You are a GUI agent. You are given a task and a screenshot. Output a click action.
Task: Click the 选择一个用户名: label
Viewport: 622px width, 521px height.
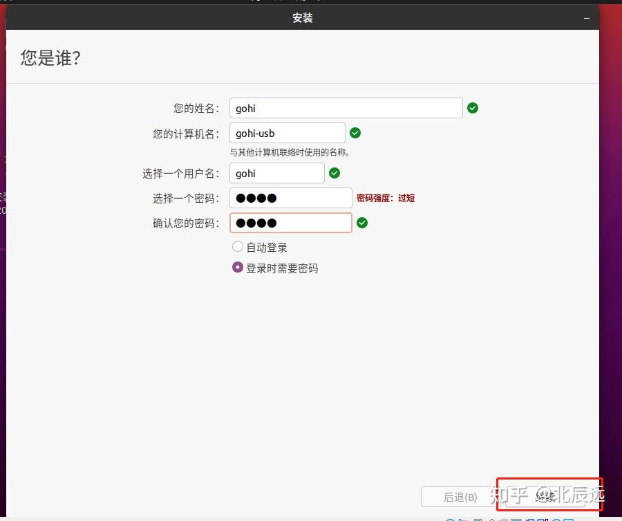click(x=181, y=174)
